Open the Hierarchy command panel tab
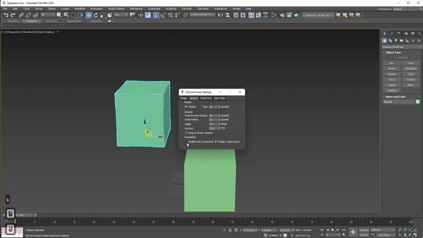Image resolution: width=423 pixels, height=238 pixels. pos(399,34)
